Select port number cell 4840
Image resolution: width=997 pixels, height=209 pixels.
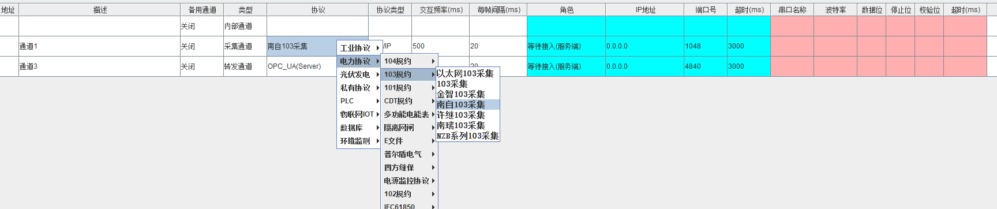(x=706, y=66)
